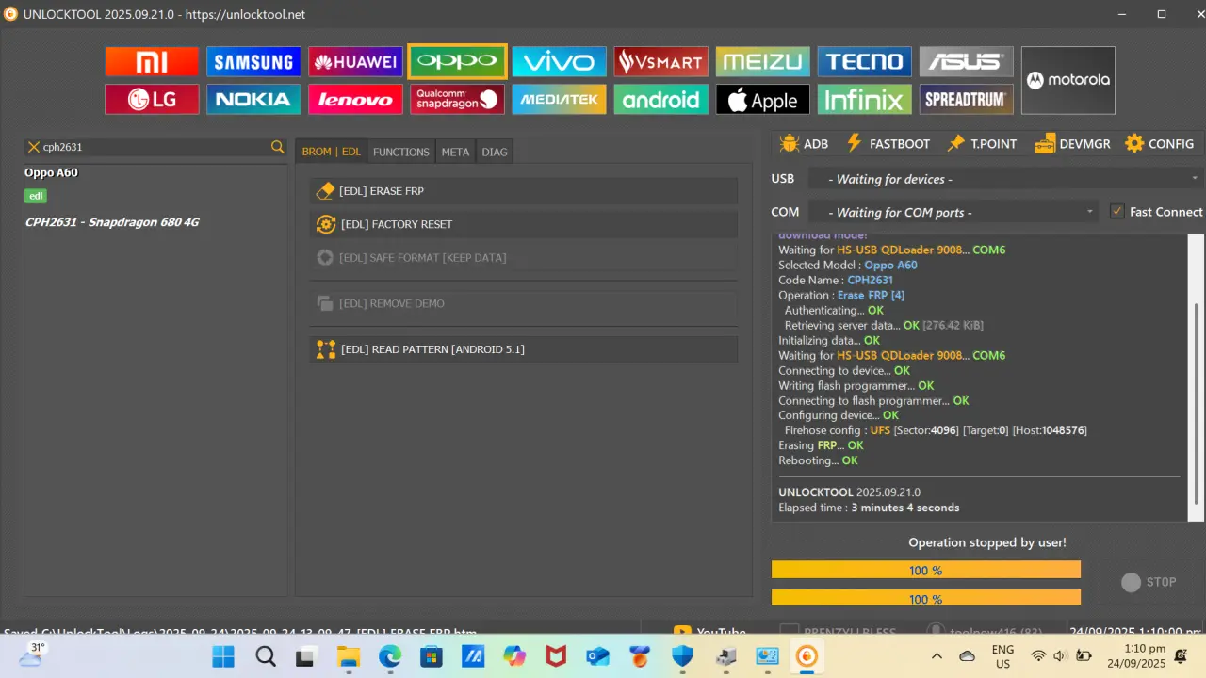
Task: Open the FASTBOOT tool
Action: (888, 144)
